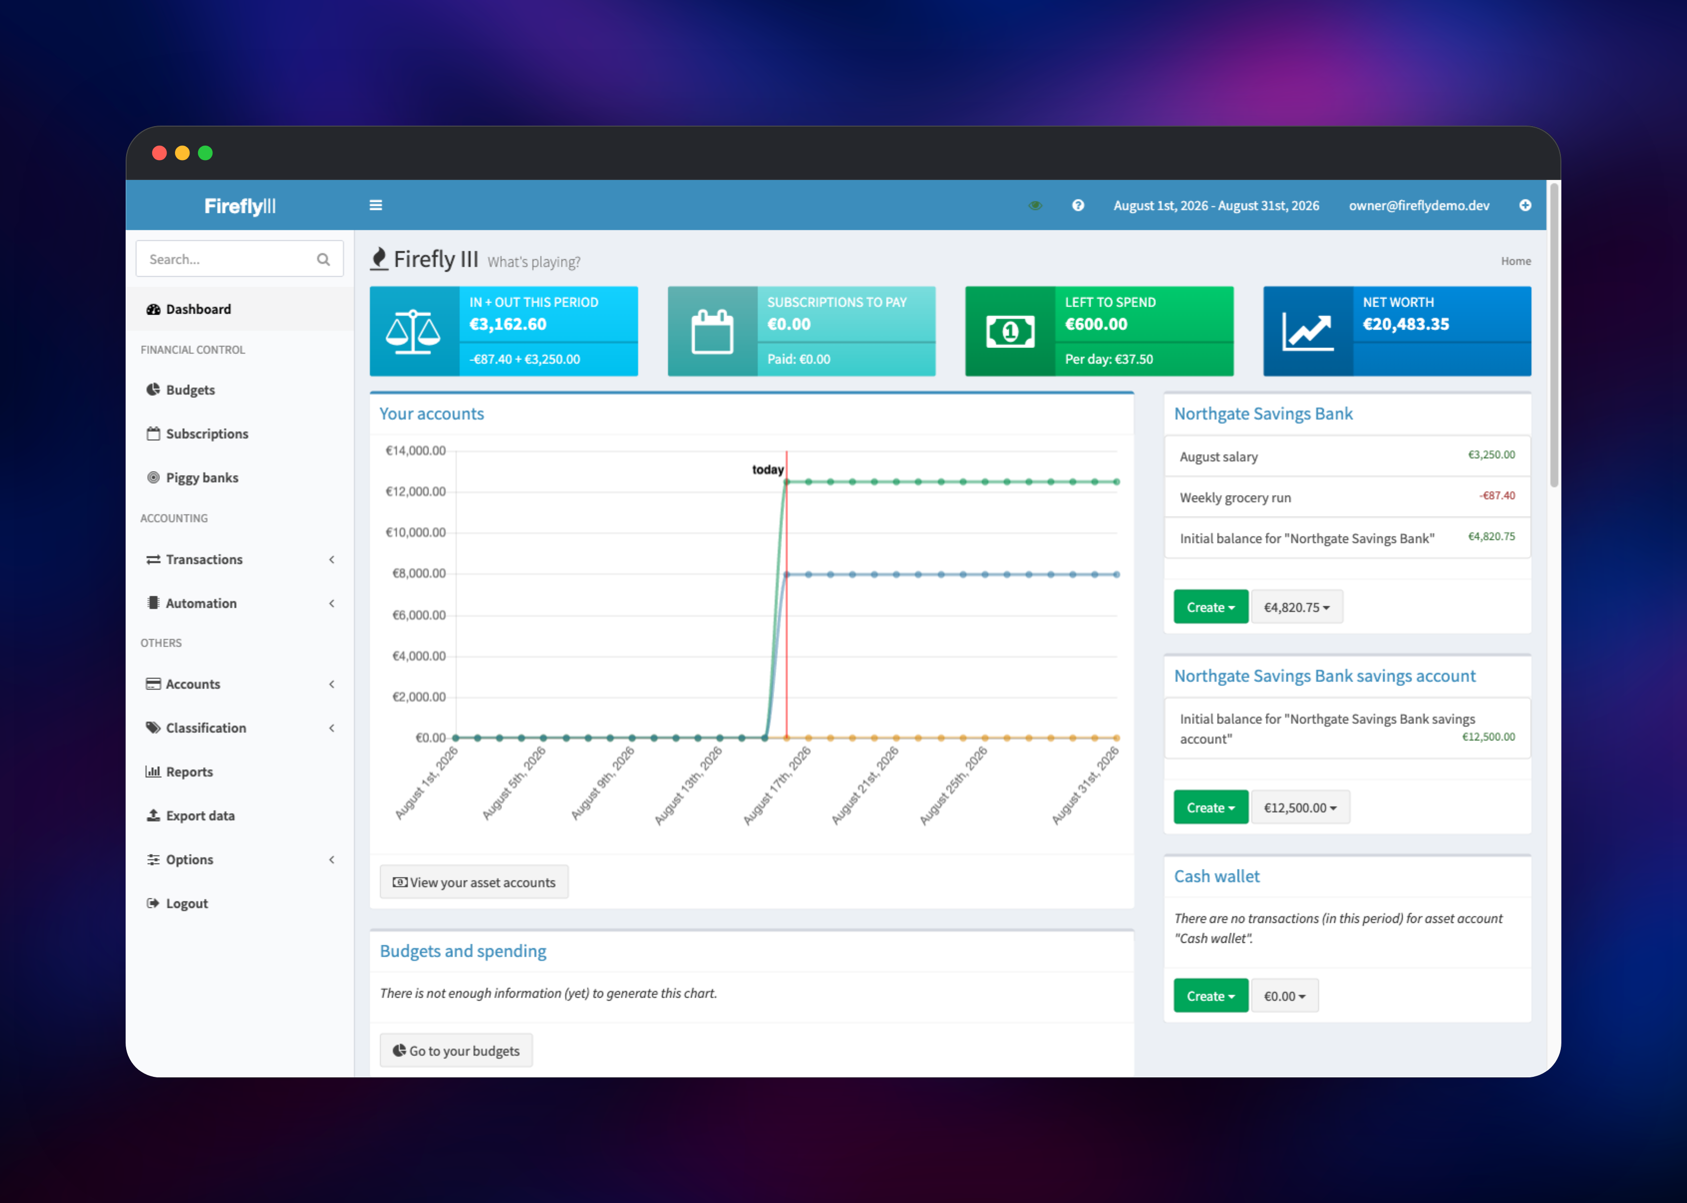
Task: Click Per day: €37.50 text
Action: point(1109,358)
